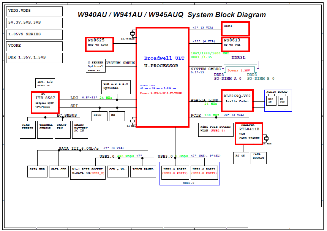Click the LPC bus label

(x=74, y=98)
